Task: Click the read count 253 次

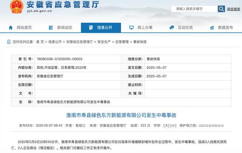Action: coord(145,125)
